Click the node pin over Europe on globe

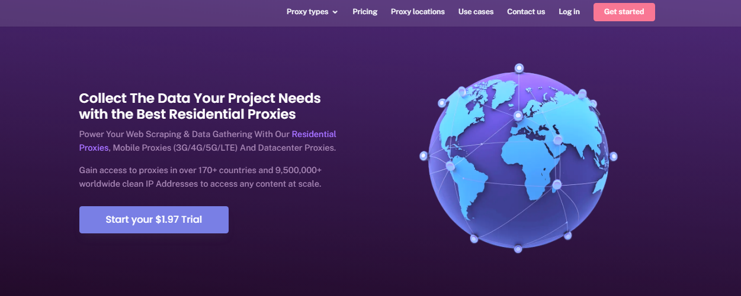518,115
